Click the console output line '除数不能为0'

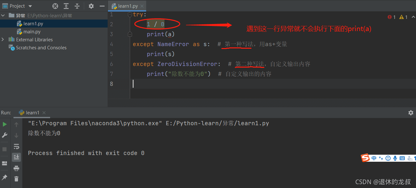pyautogui.click(x=44, y=133)
